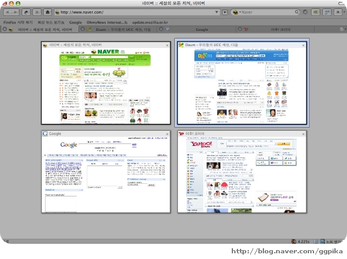
Task: Click the address bar URL http://www.naver.com/
Action: point(82,13)
